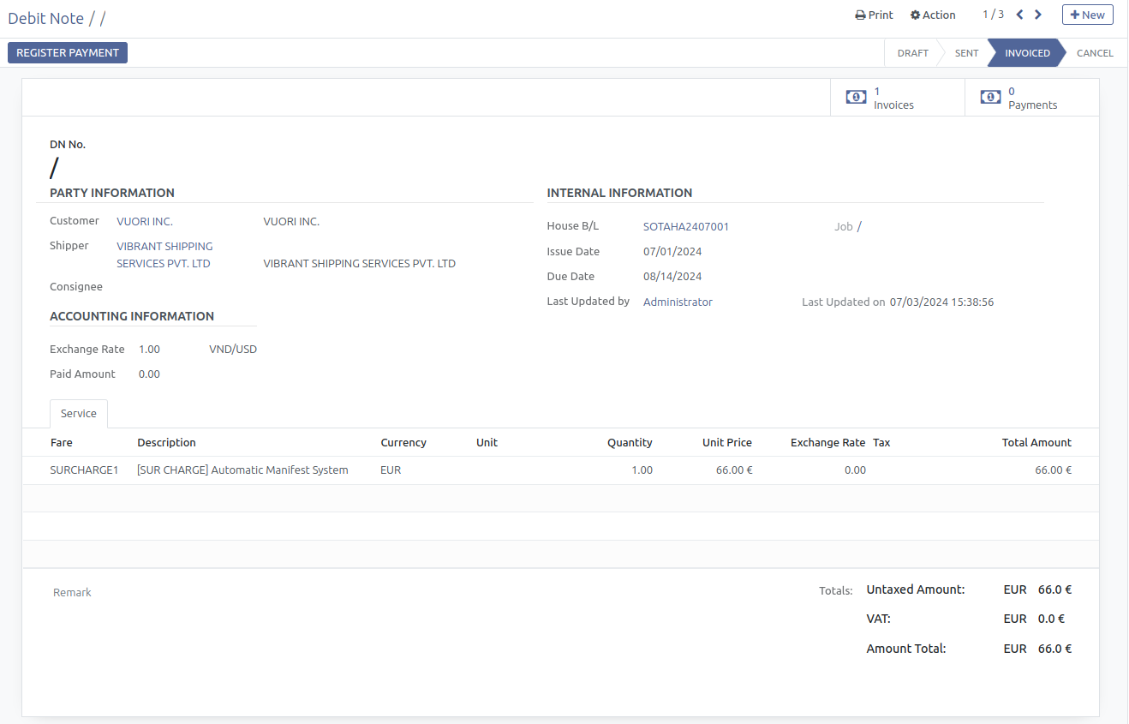Open shipper Vibrant Shipping Services link
The width and height of the screenshot is (1129, 724).
point(164,255)
